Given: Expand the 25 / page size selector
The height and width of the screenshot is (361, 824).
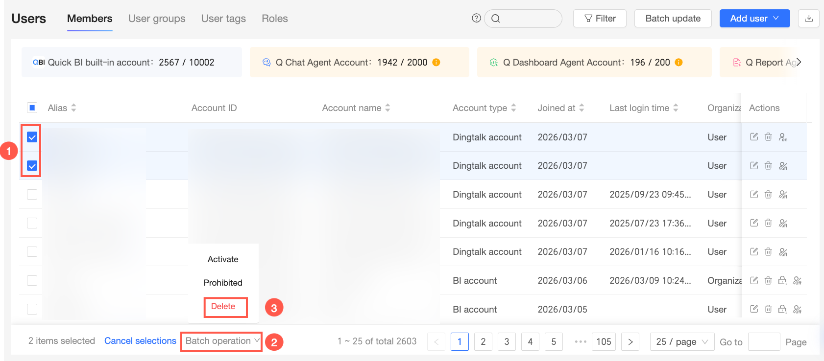Looking at the screenshot, I should tap(682, 341).
